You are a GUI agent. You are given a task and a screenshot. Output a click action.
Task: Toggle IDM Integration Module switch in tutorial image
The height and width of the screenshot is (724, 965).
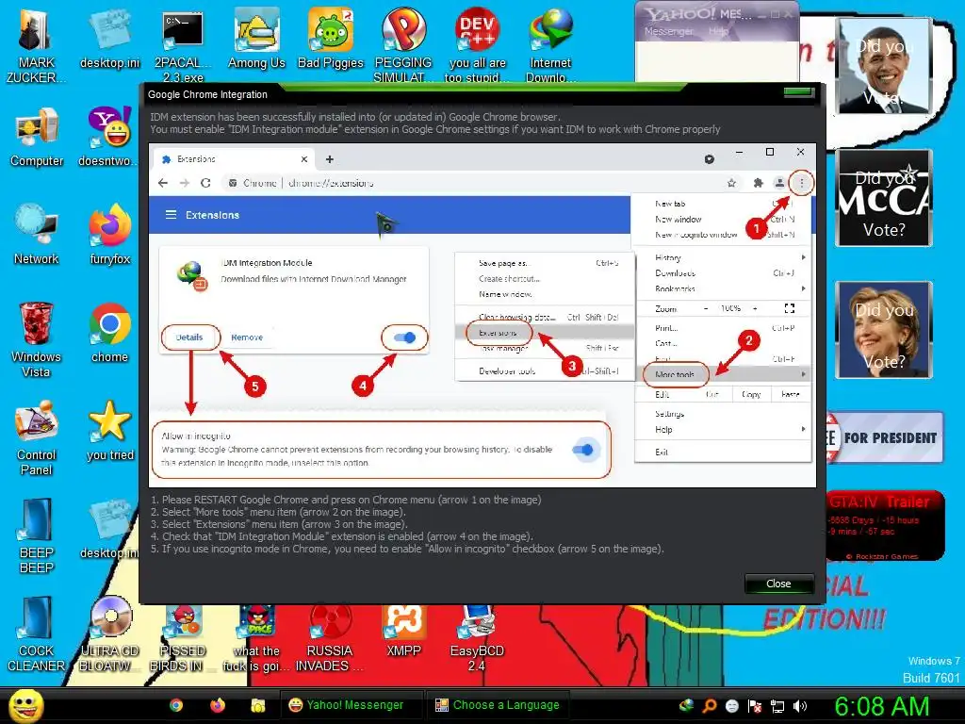coord(404,337)
